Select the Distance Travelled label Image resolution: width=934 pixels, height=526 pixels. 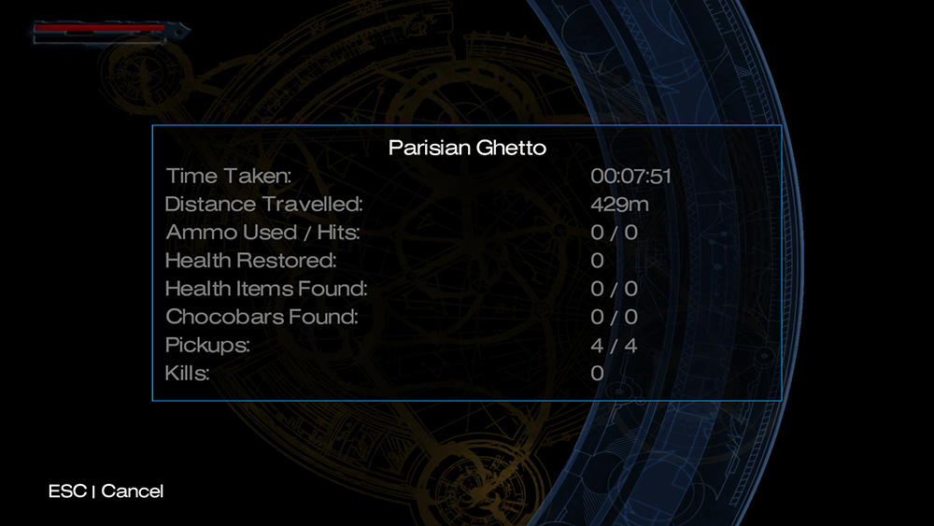pos(263,204)
